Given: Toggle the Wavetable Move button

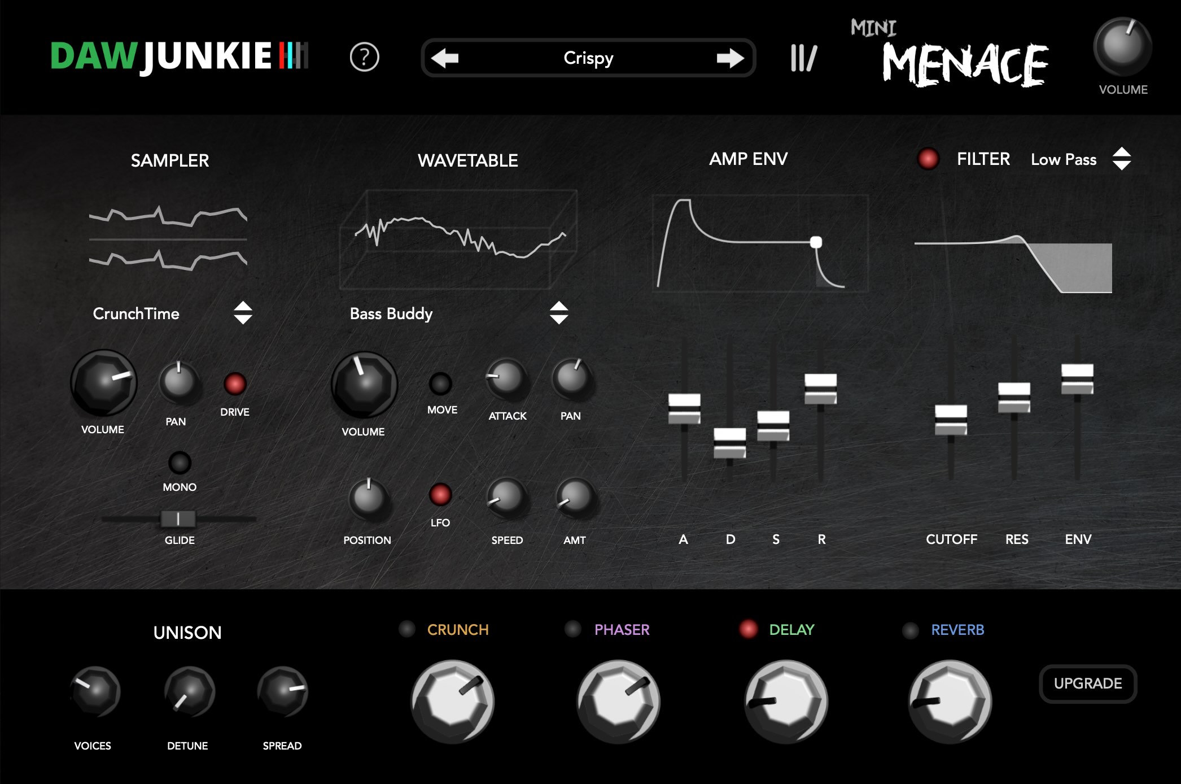Looking at the screenshot, I should tap(440, 384).
